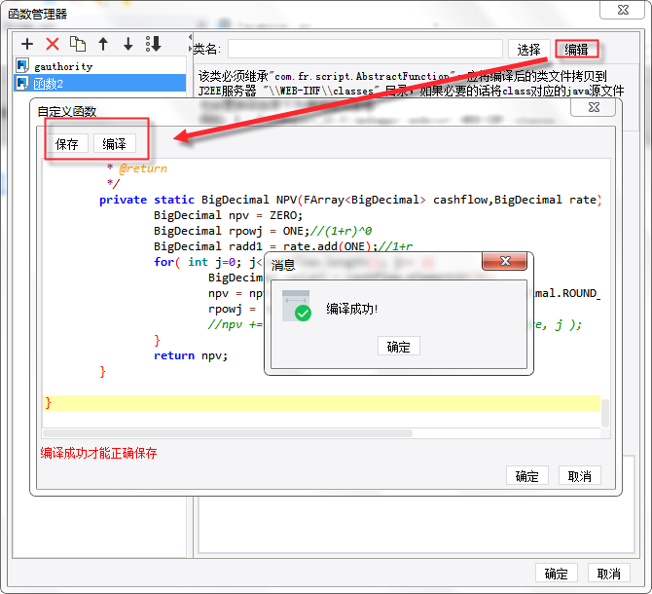
Task: Close the 函数管理器 window
Action: [x=623, y=10]
